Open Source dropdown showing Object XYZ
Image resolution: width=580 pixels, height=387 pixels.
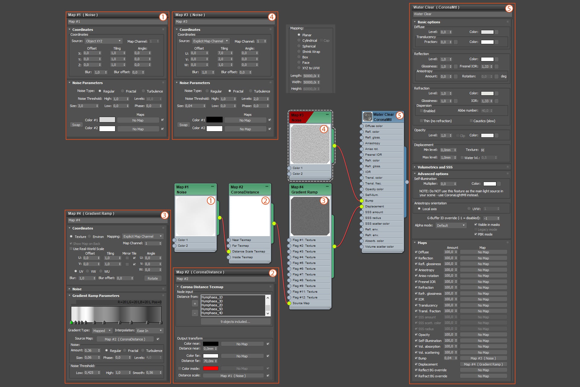[103, 41]
